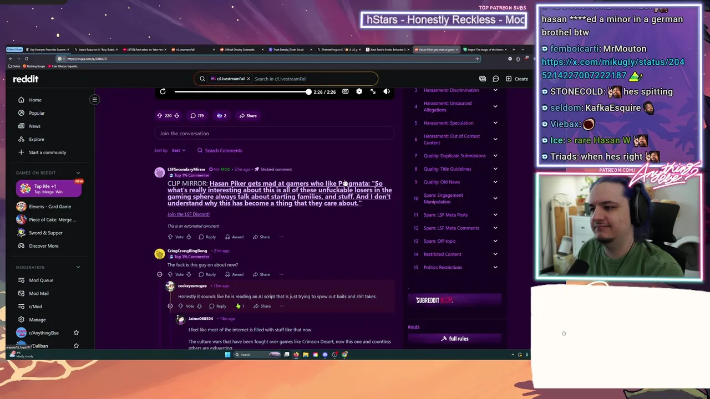
Task: Remove the r/LivestreamFail search filter
Action: click(248, 79)
